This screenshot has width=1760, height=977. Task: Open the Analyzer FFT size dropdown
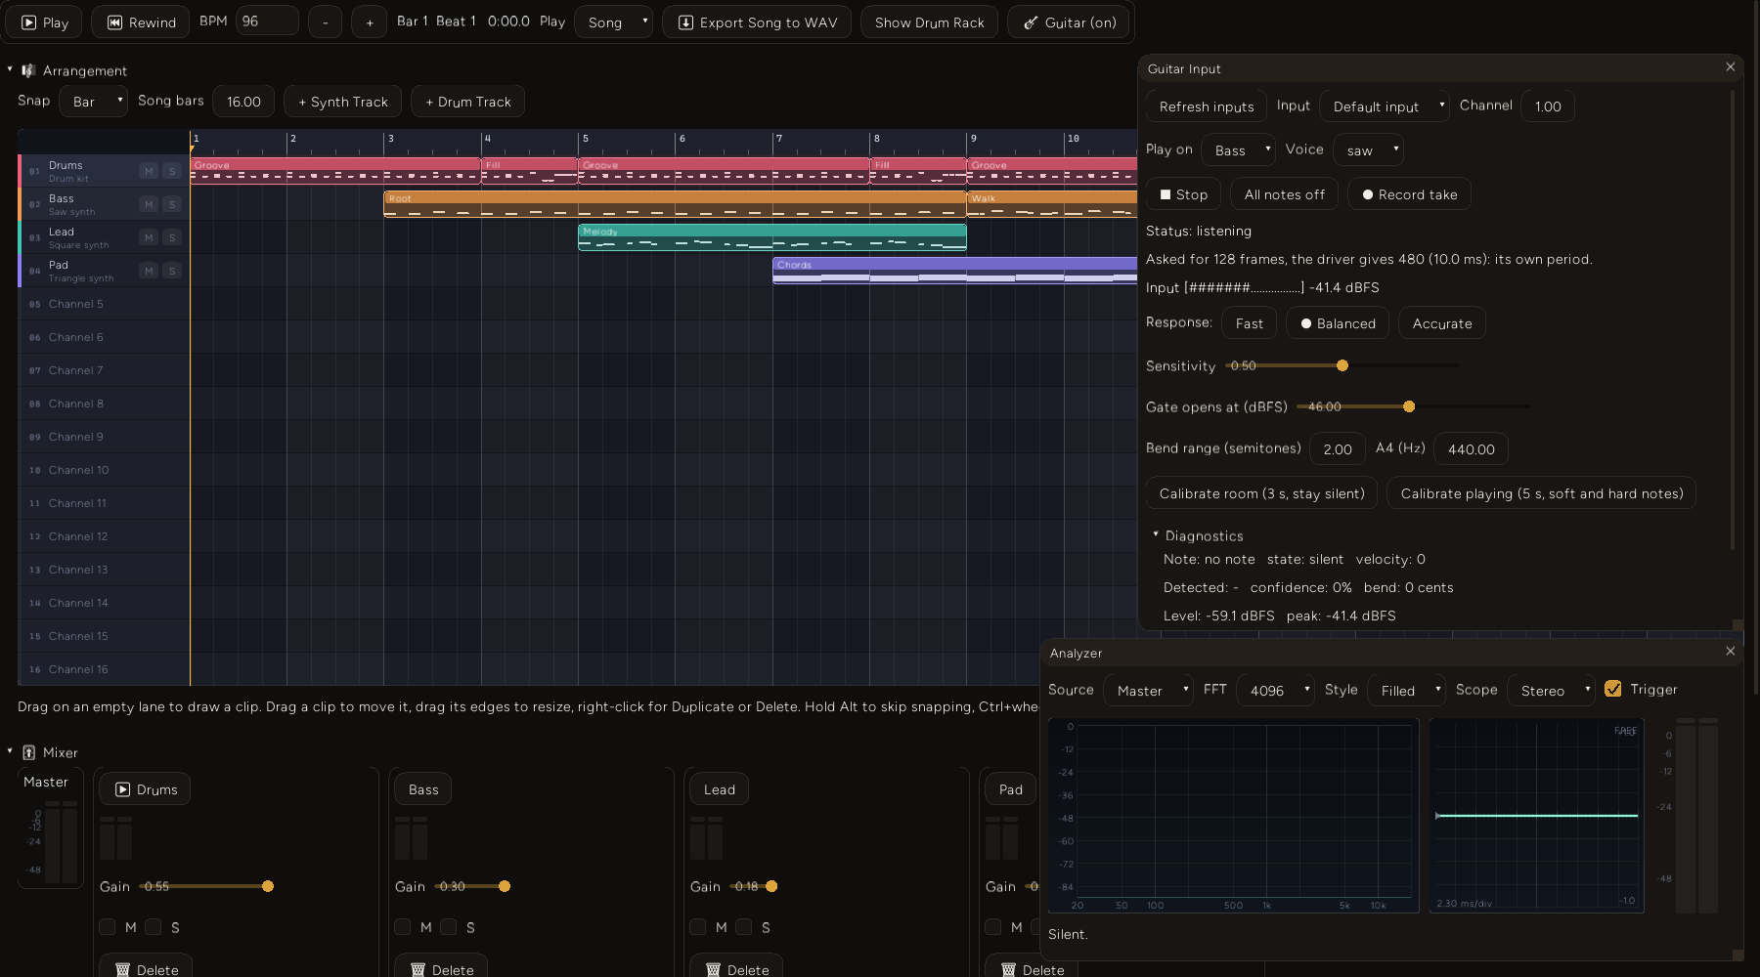pyautogui.click(x=1276, y=690)
